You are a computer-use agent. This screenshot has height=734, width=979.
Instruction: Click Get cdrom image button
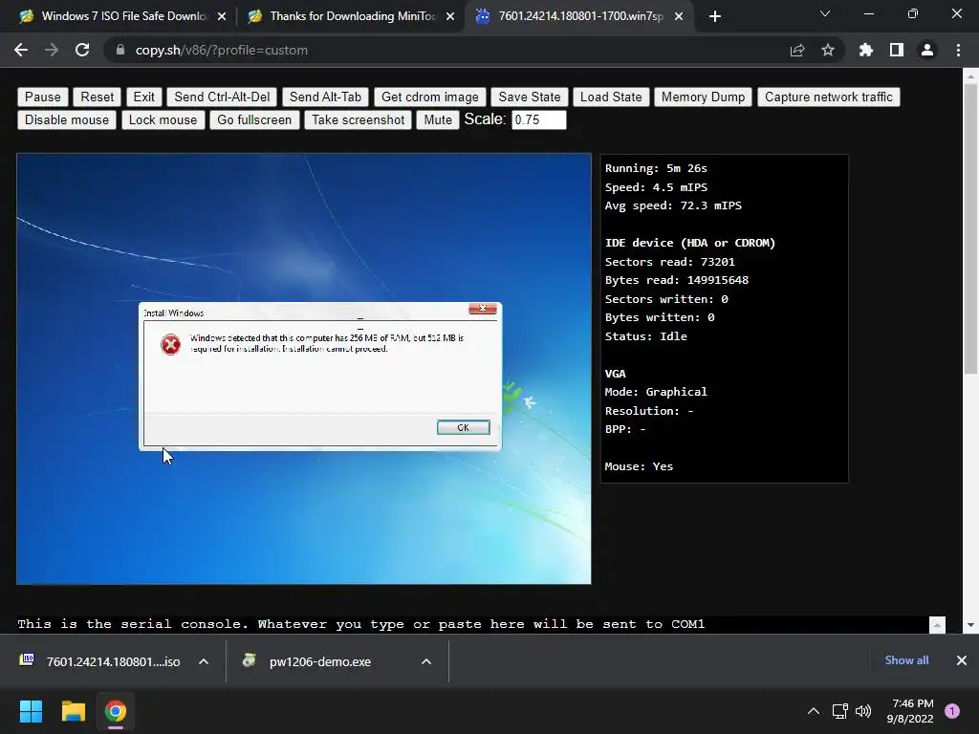[x=429, y=97]
